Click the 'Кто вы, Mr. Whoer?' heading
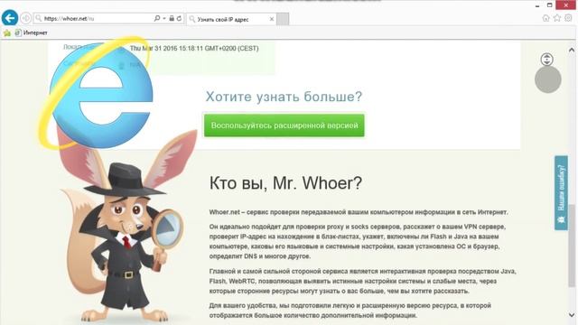 click(x=285, y=182)
